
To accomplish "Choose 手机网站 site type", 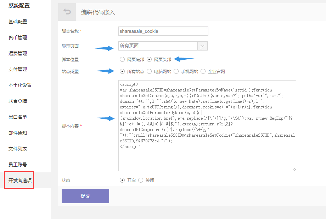I will click(176, 71).
